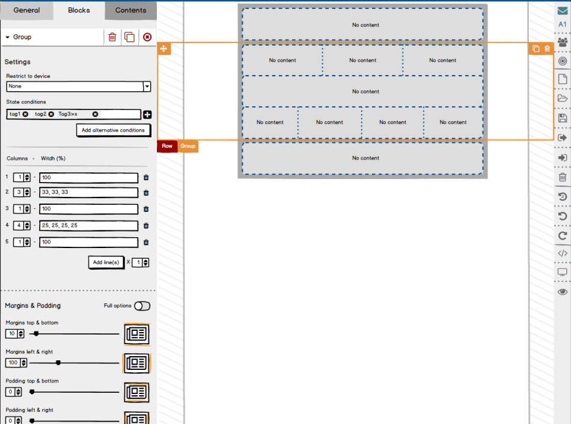Click the target circle sidebar icon
Image resolution: width=571 pixels, height=424 pixels.
[x=563, y=61]
